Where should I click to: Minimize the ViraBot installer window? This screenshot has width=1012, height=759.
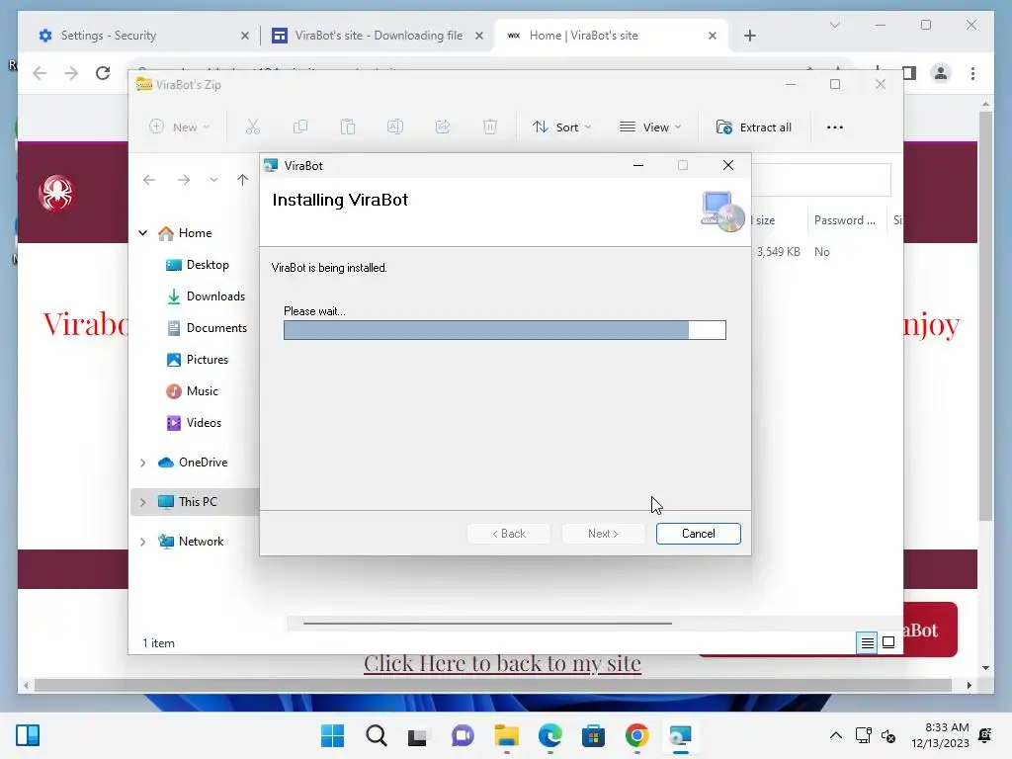pos(638,166)
